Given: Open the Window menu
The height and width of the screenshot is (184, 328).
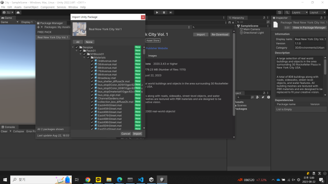Looking at the screenshot, I should [x=73, y=7].
